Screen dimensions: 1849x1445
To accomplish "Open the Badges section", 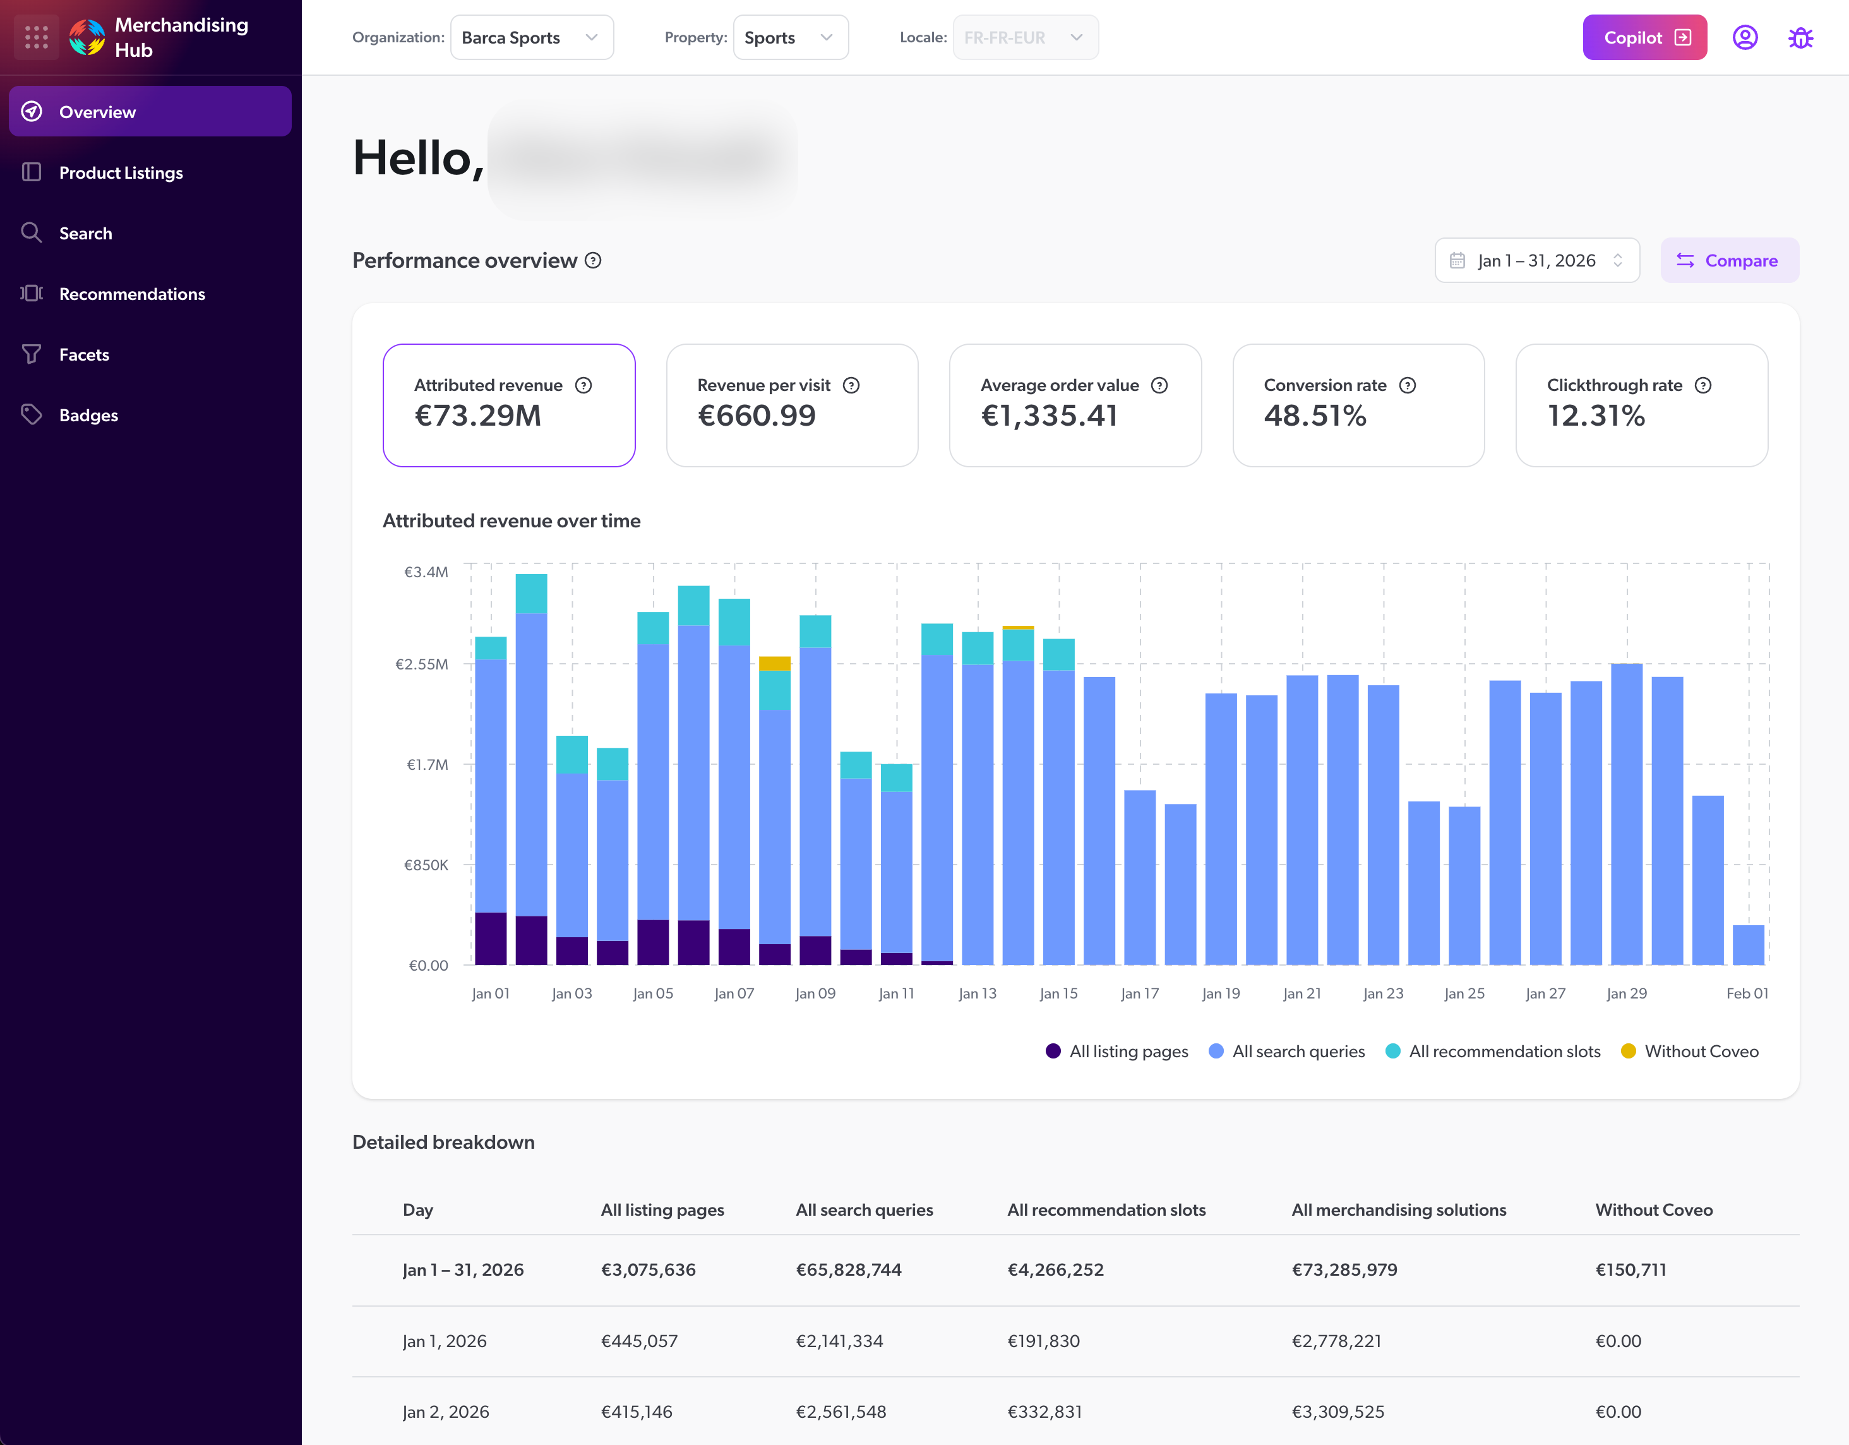I will [88, 415].
